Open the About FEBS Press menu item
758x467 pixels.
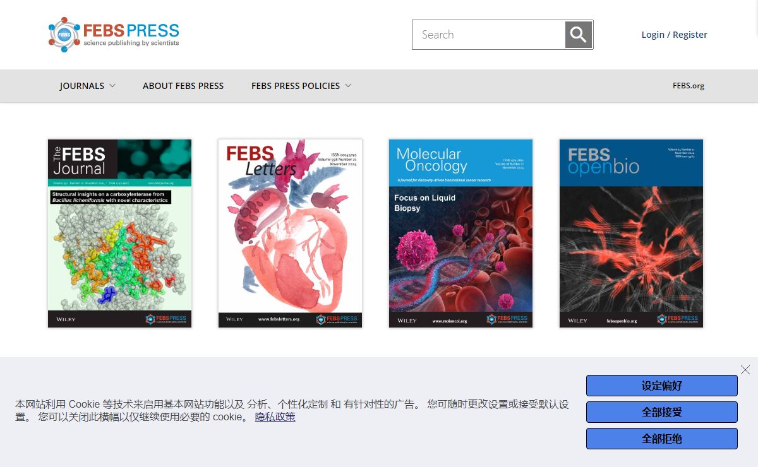tap(183, 86)
